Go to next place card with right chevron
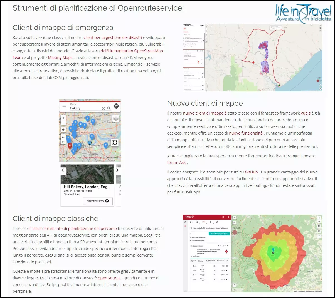Image resolution: width=335 pixels, height=298 pixels. tap(117, 170)
